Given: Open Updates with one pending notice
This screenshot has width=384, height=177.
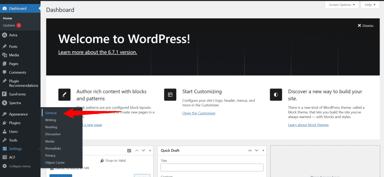Looking at the screenshot, I should [x=12, y=25].
